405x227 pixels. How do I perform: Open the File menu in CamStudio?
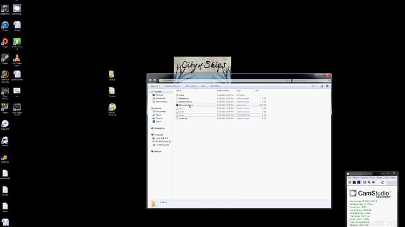pos(349,178)
